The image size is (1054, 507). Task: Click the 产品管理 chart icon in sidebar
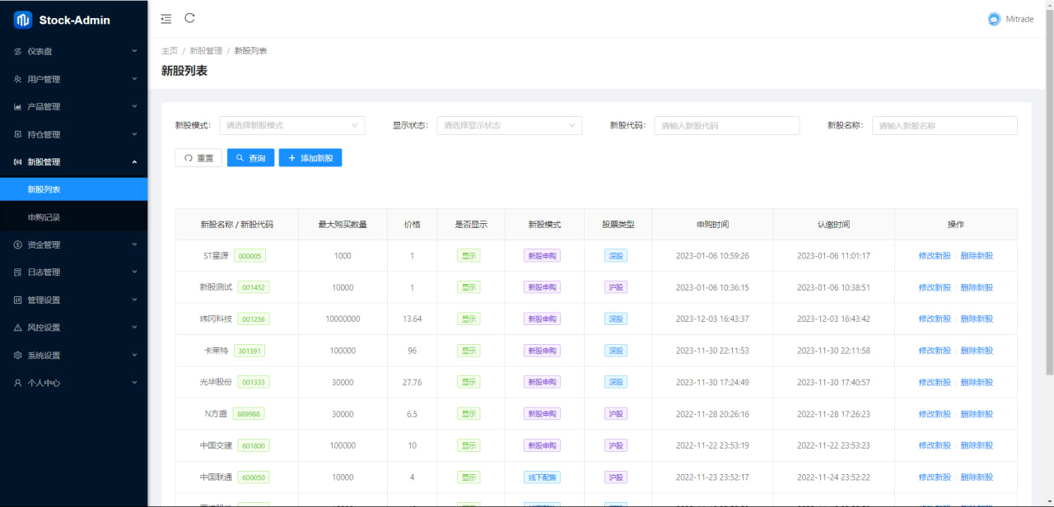(18, 107)
